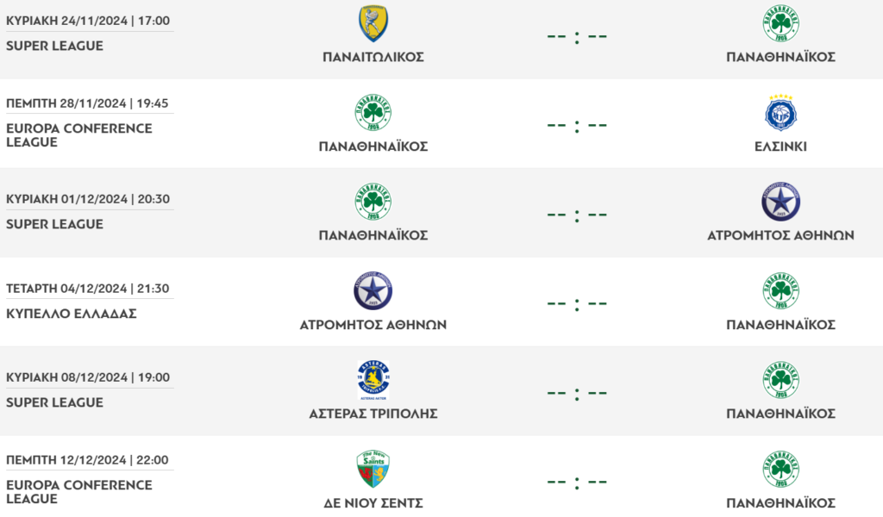
Task: Click the Panetolikos club crest
Action: [x=373, y=24]
